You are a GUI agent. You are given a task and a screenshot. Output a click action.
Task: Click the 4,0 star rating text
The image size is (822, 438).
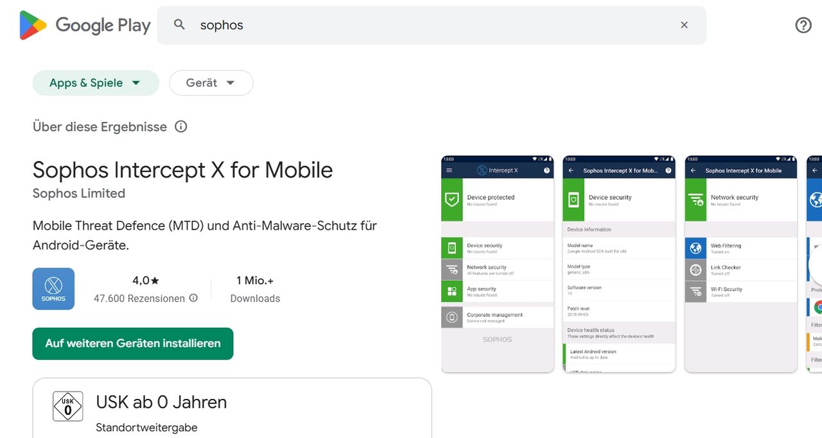(146, 280)
